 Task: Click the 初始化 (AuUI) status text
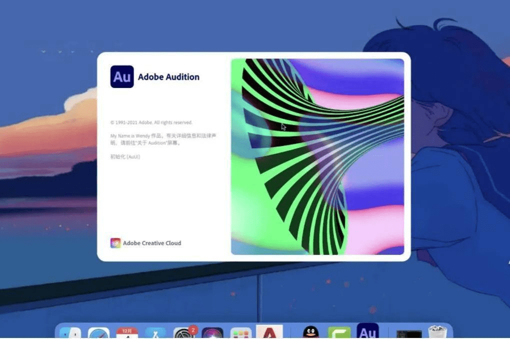pos(125,157)
